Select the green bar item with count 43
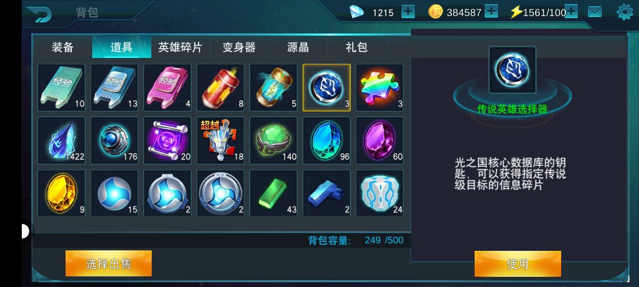The height and width of the screenshot is (287, 639). [x=274, y=193]
